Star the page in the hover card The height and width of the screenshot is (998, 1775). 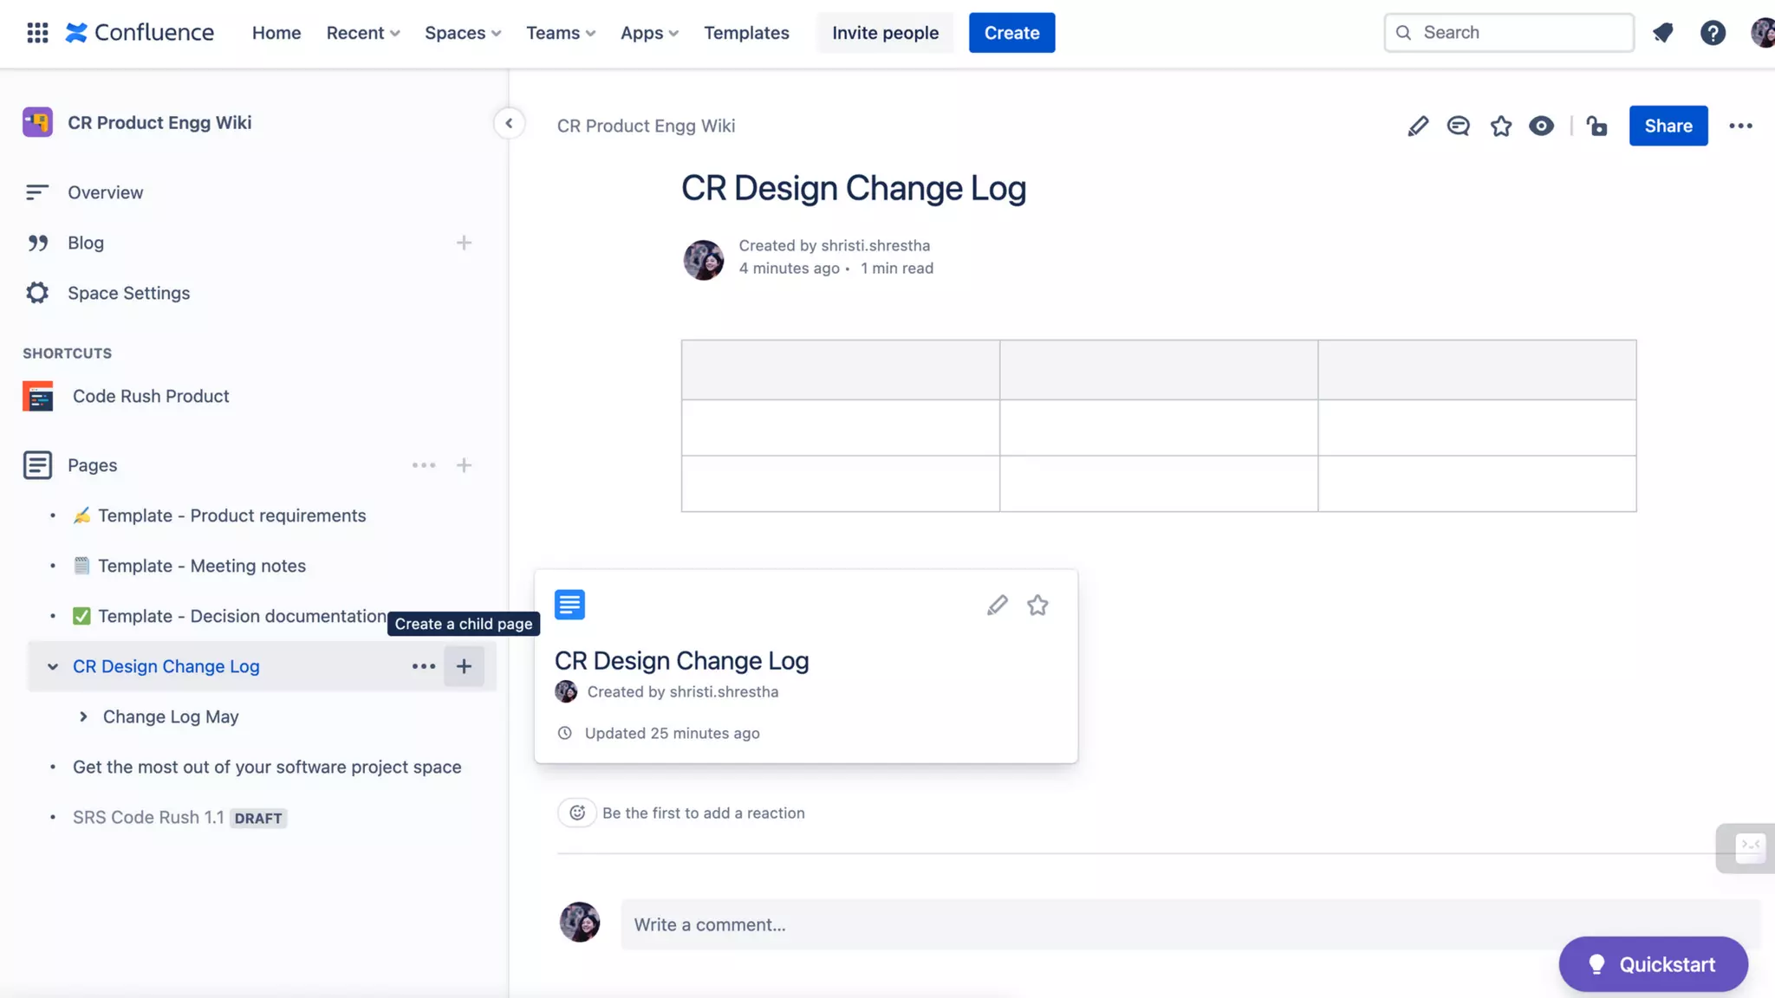tap(1037, 605)
